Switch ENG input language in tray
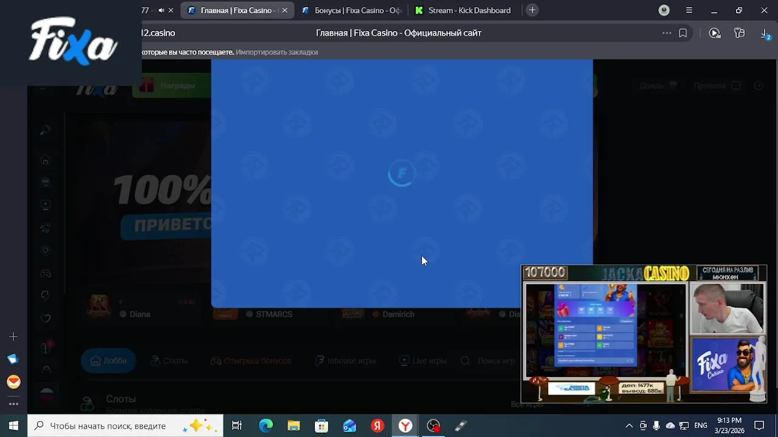The image size is (778, 437). click(x=701, y=425)
